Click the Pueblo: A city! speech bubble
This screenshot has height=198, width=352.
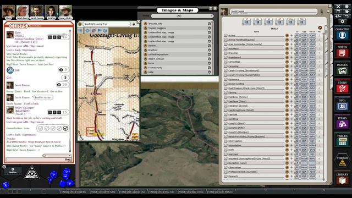tap(43, 97)
